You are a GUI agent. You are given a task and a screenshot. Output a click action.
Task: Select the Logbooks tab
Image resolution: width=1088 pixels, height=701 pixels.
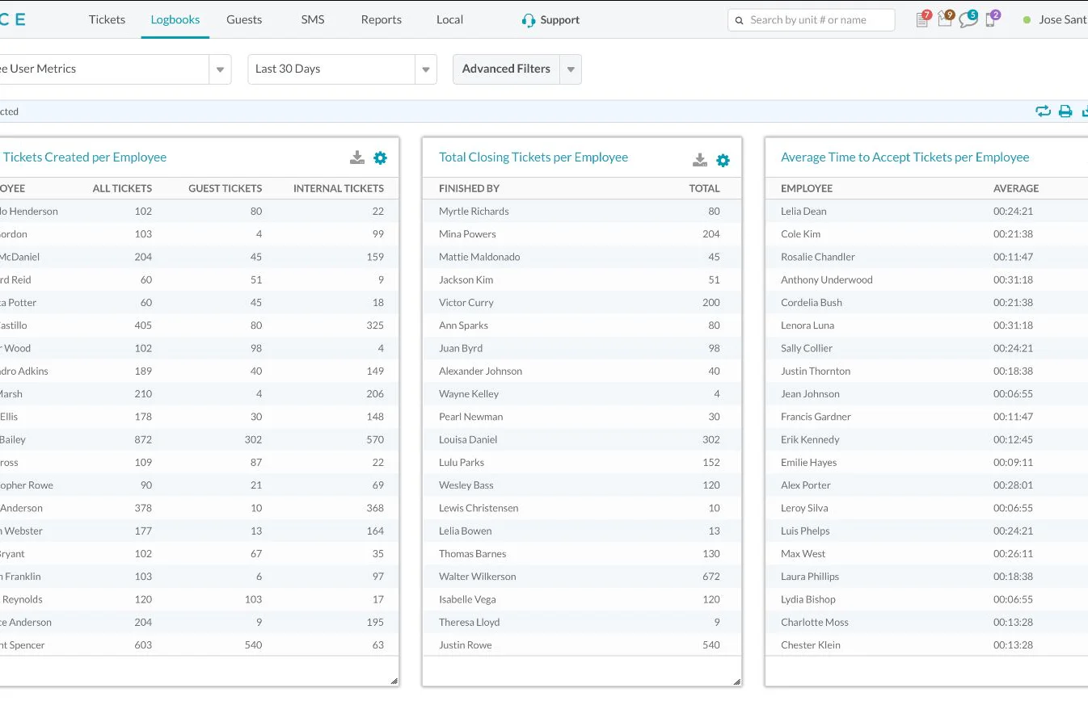pyautogui.click(x=175, y=19)
